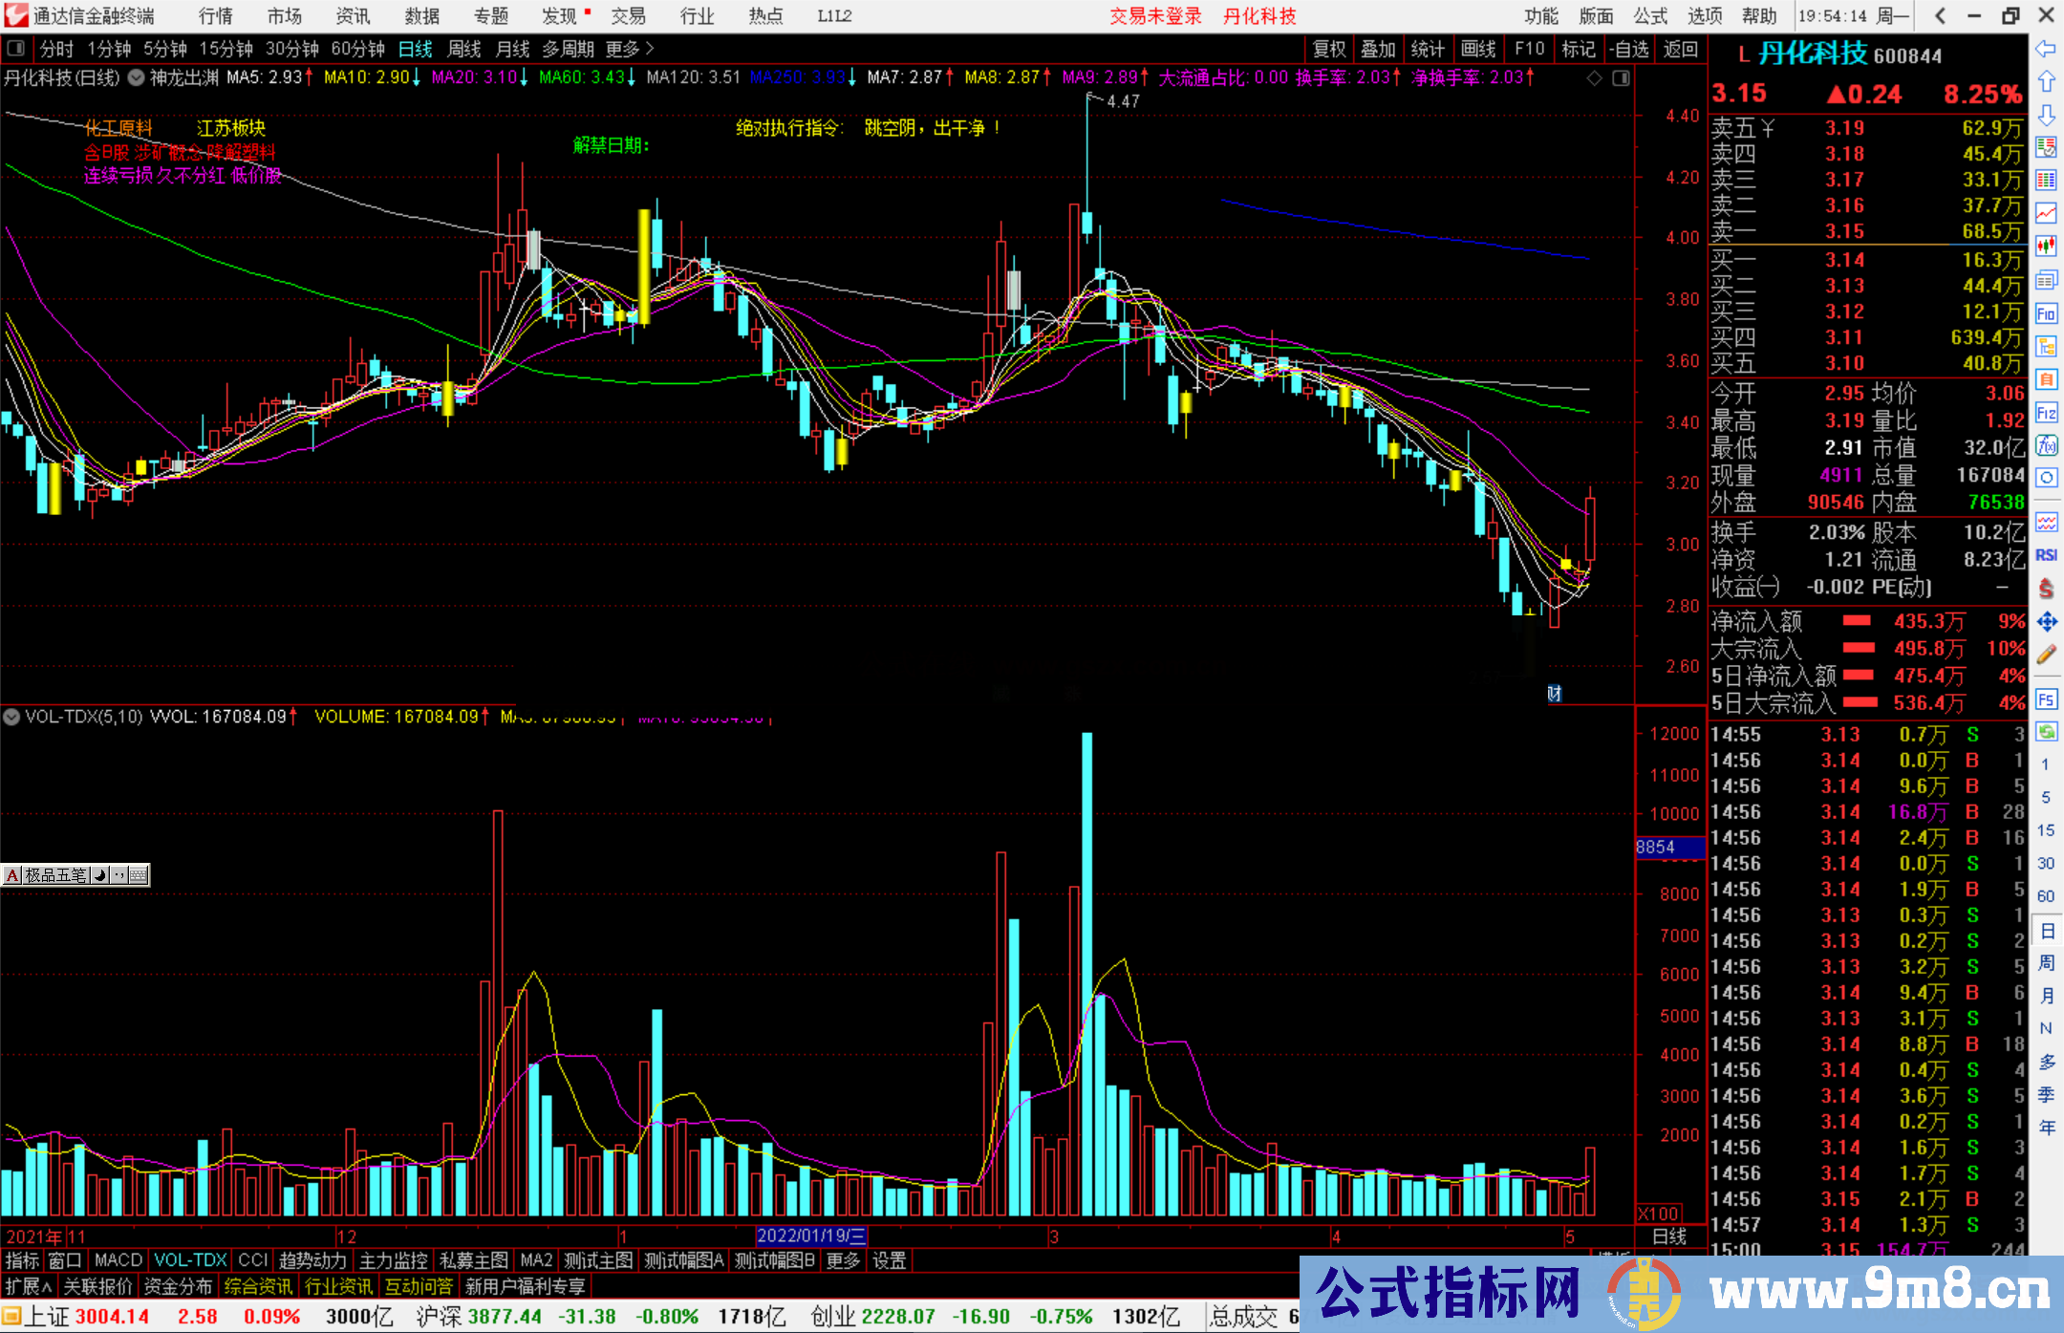Switch to 季 period in right sidebar
The image size is (2064, 1333).
[x=2046, y=1095]
